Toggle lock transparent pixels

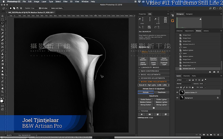(181, 87)
